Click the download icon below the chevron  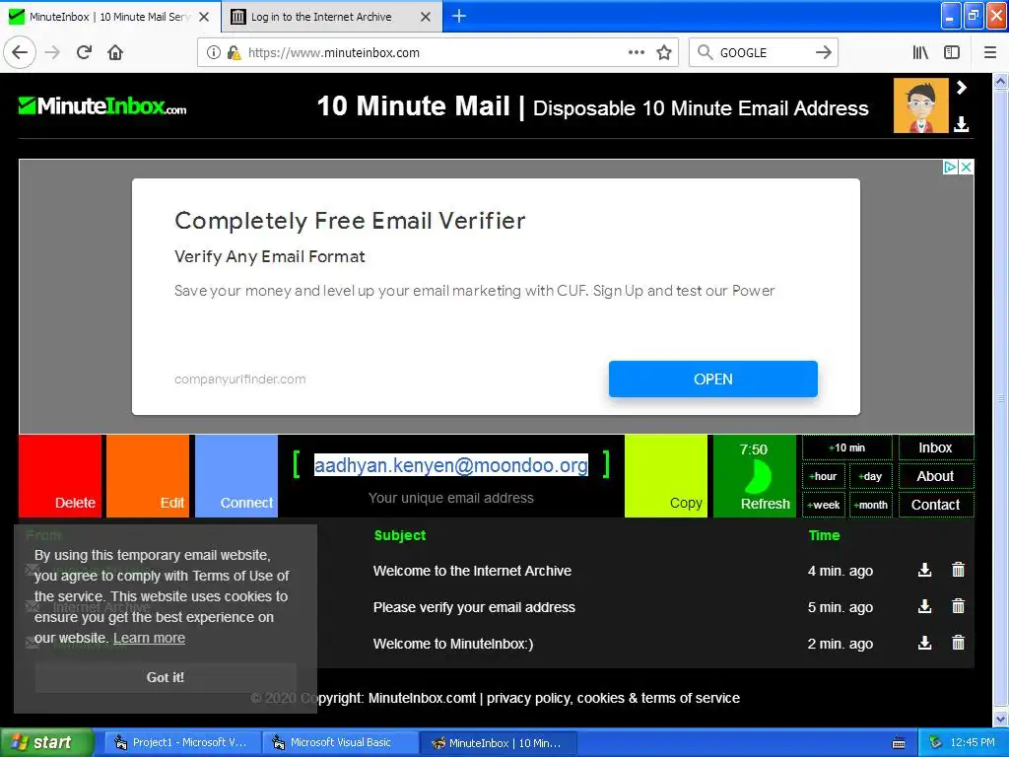point(962,123)
